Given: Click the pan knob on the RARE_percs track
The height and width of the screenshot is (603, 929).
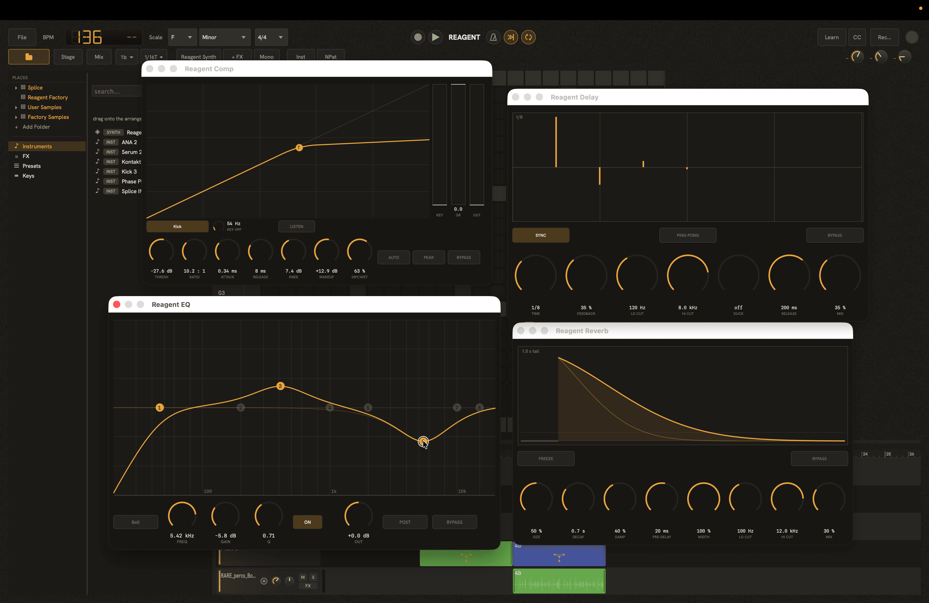Looking at the screenshot, I should 289,581.
